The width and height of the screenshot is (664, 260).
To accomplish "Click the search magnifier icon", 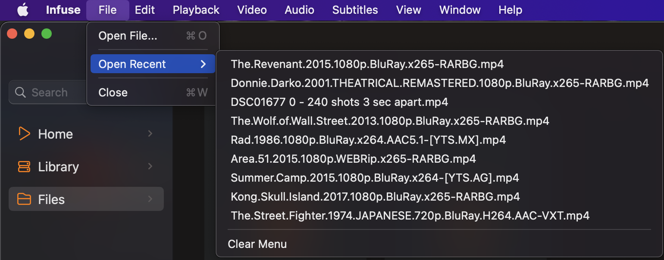I will 20,92.
